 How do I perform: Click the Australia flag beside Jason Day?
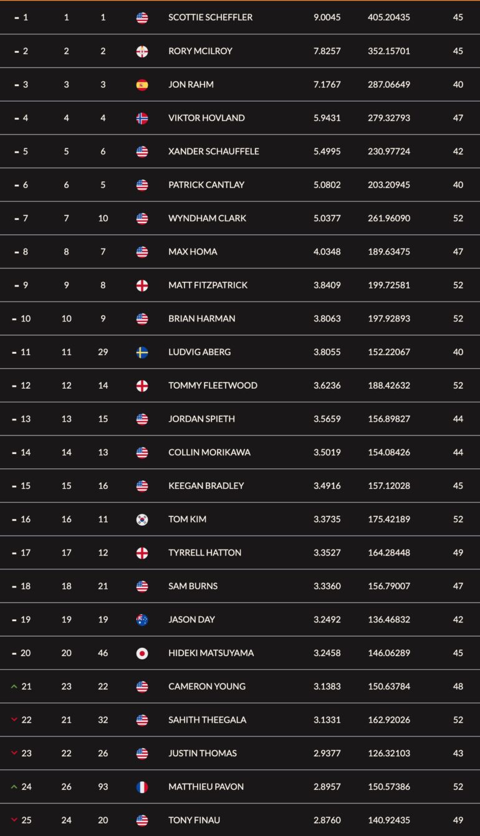[x=142, y=619]
